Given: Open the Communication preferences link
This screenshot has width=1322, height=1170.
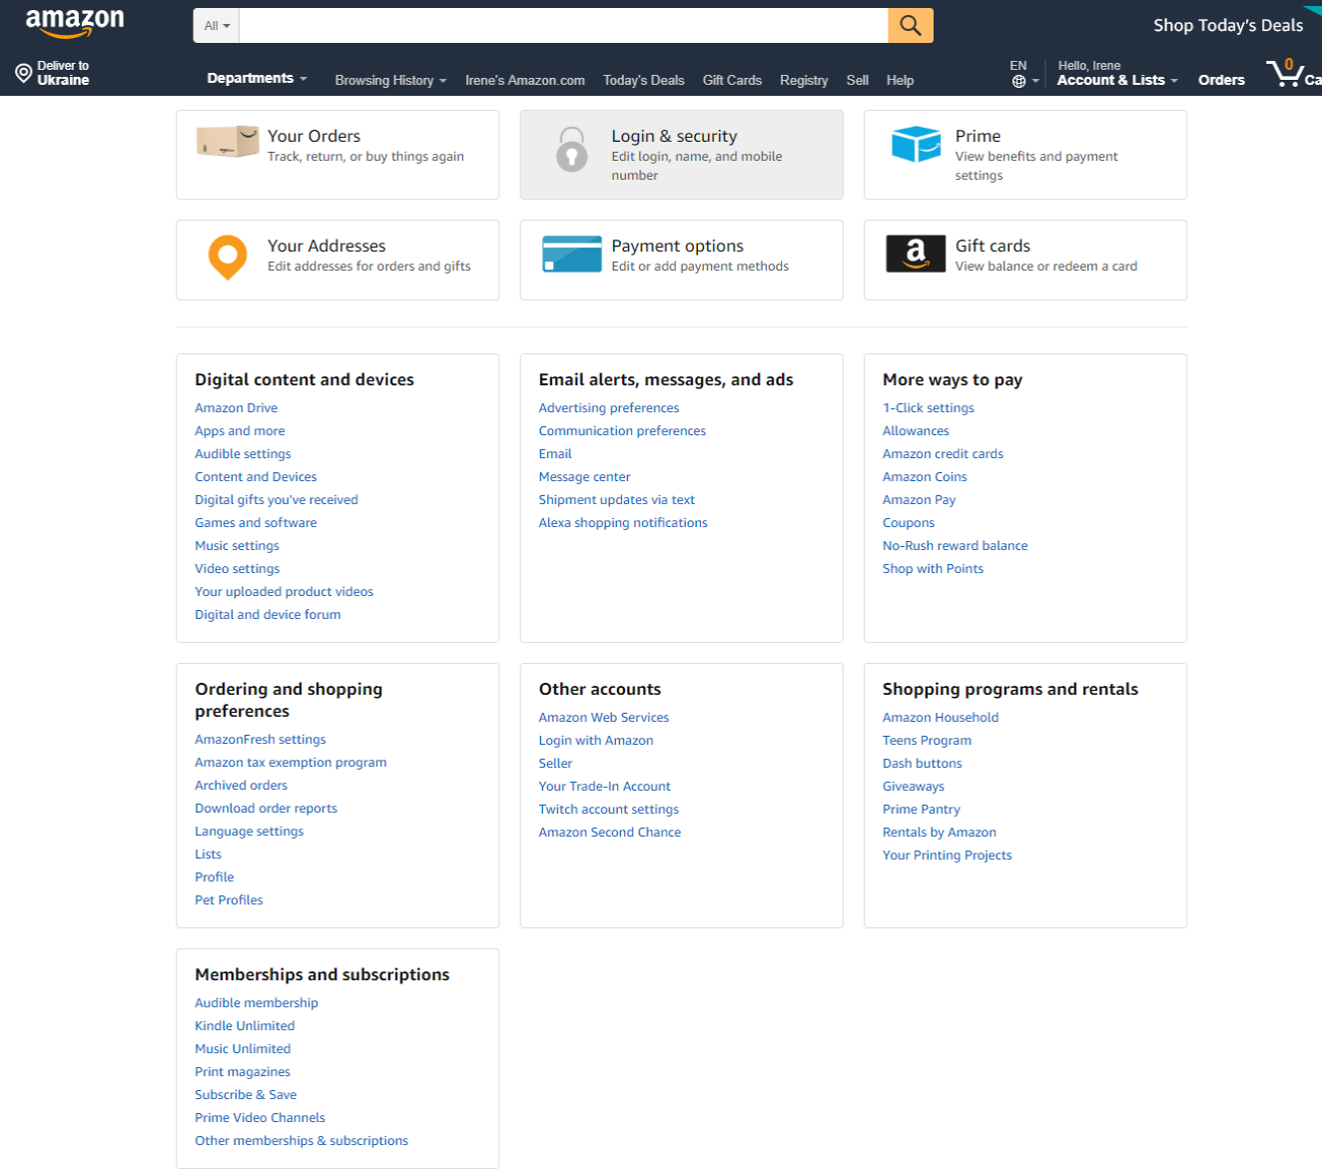Looking at the screenshot, I should (x=622, y=430).
